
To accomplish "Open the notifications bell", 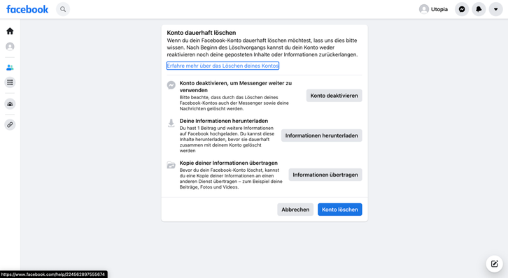I will tap(479, 9).
